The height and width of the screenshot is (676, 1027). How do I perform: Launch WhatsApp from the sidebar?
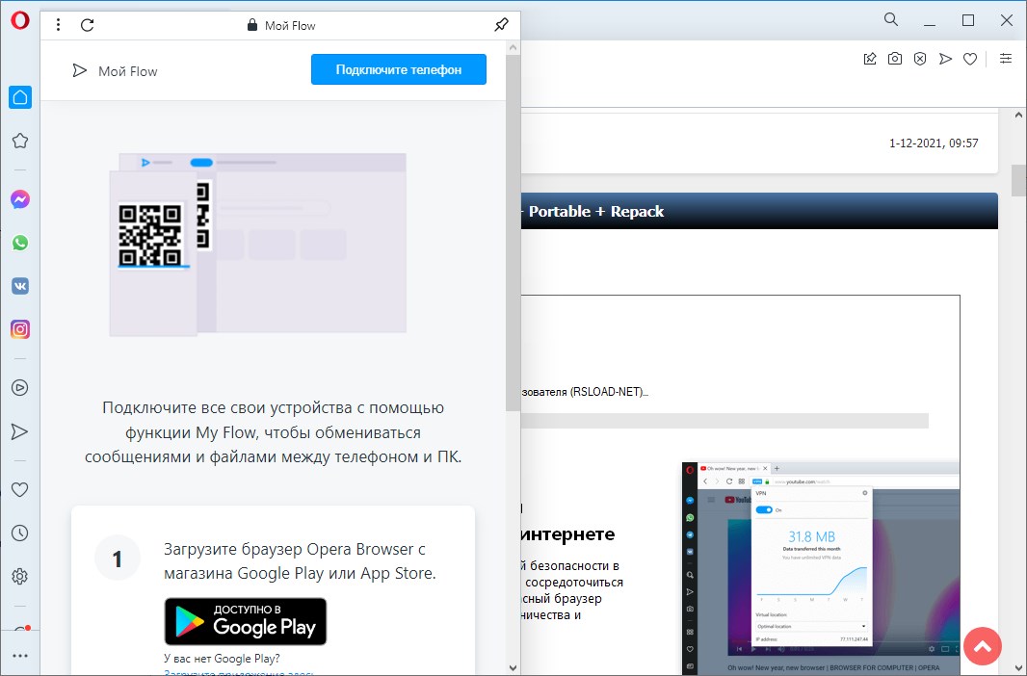tap(20, 243)
